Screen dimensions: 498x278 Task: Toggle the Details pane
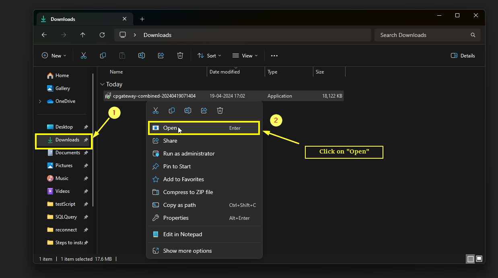coord(463,55)
